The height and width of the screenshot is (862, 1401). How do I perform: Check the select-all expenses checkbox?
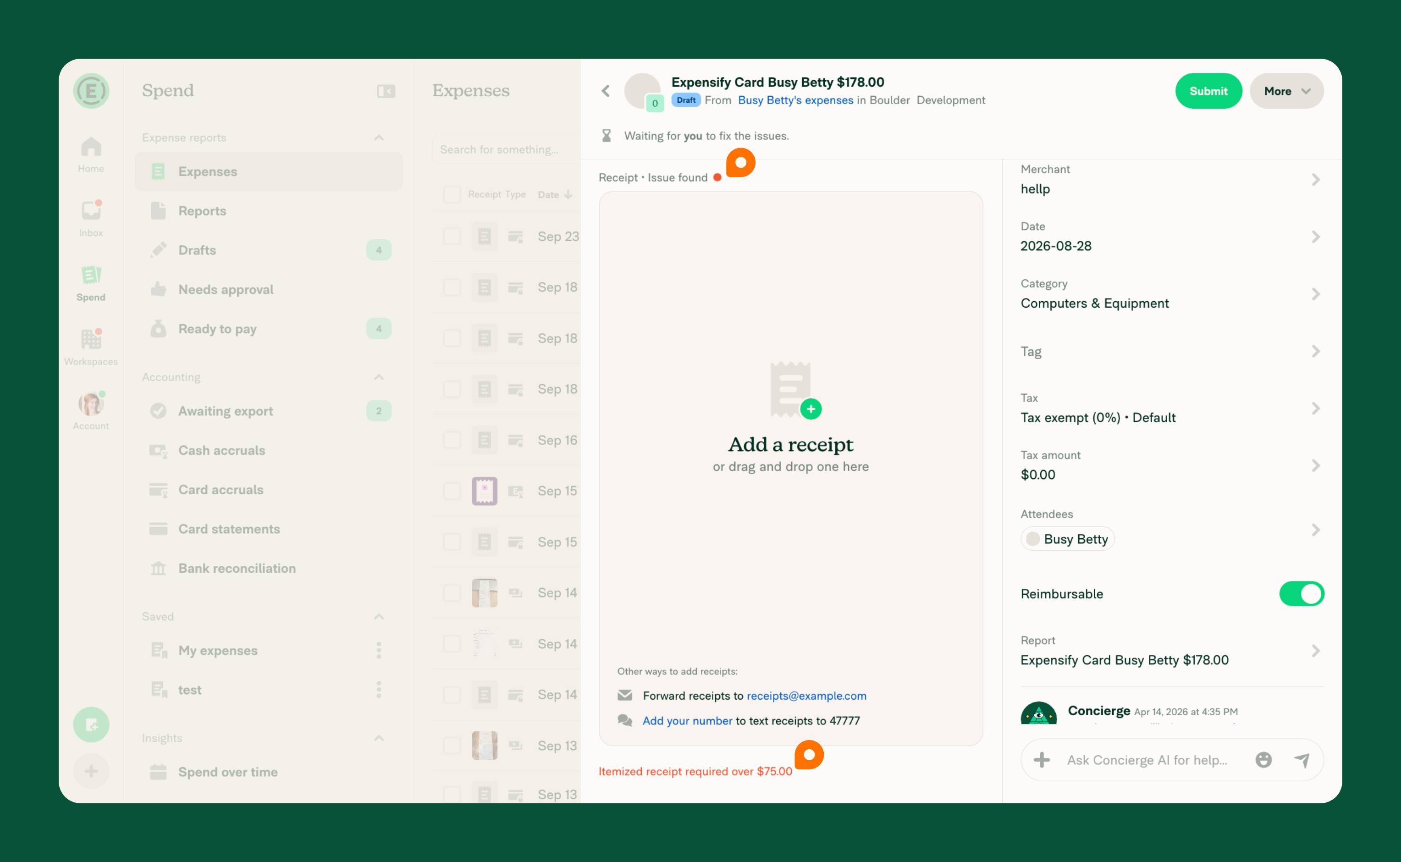(452, 194)
